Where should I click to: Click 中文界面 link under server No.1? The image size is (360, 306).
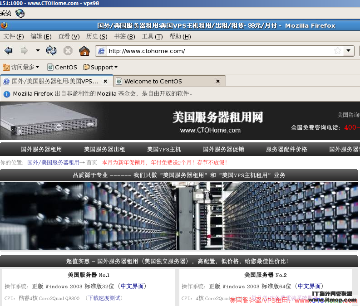(132, 286)
